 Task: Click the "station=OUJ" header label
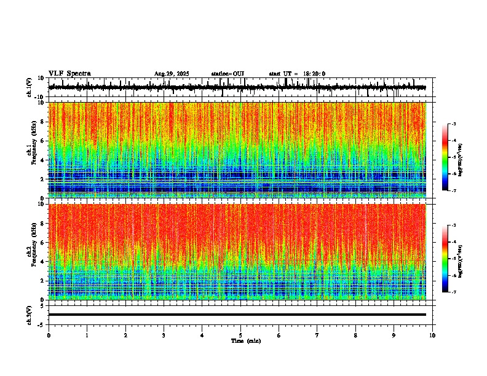coord(228,74)
